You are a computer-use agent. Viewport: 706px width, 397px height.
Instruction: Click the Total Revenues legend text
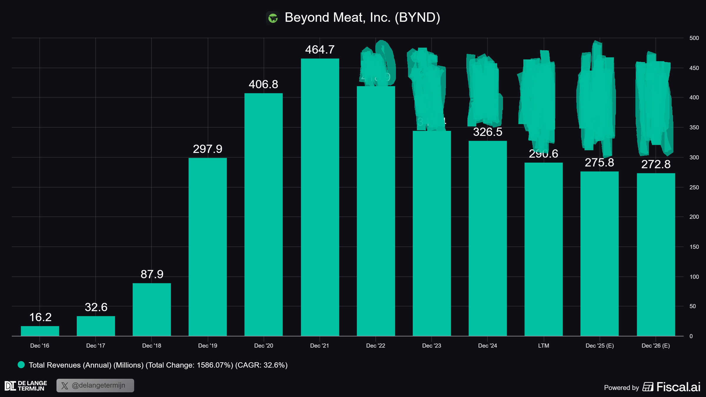click(x=158, y=365)
